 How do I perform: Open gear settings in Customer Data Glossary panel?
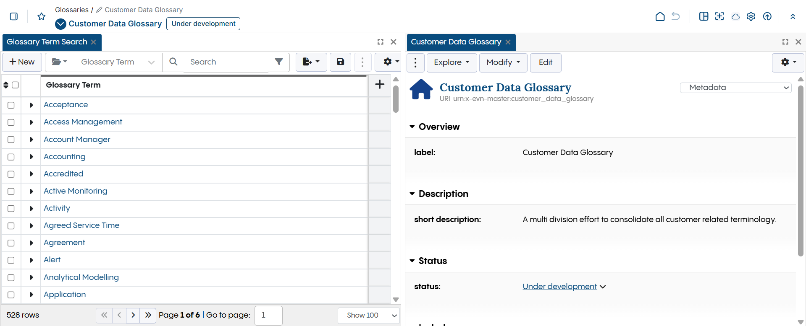(788, 62)
